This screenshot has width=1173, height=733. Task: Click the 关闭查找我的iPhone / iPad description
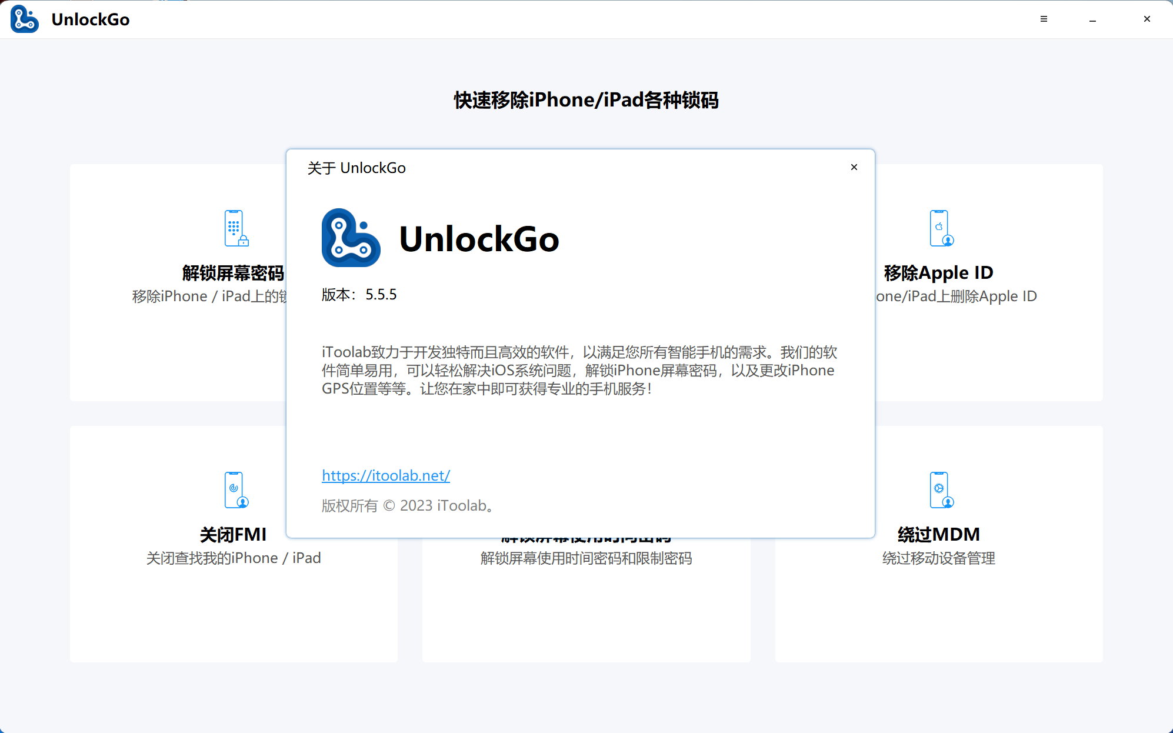tap(233, 558)
